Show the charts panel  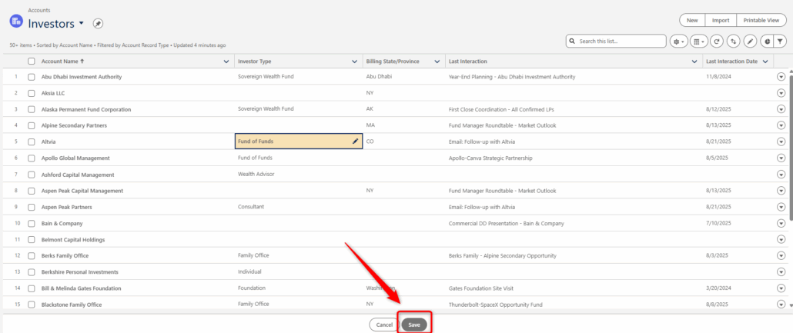[x=767, y=42]
